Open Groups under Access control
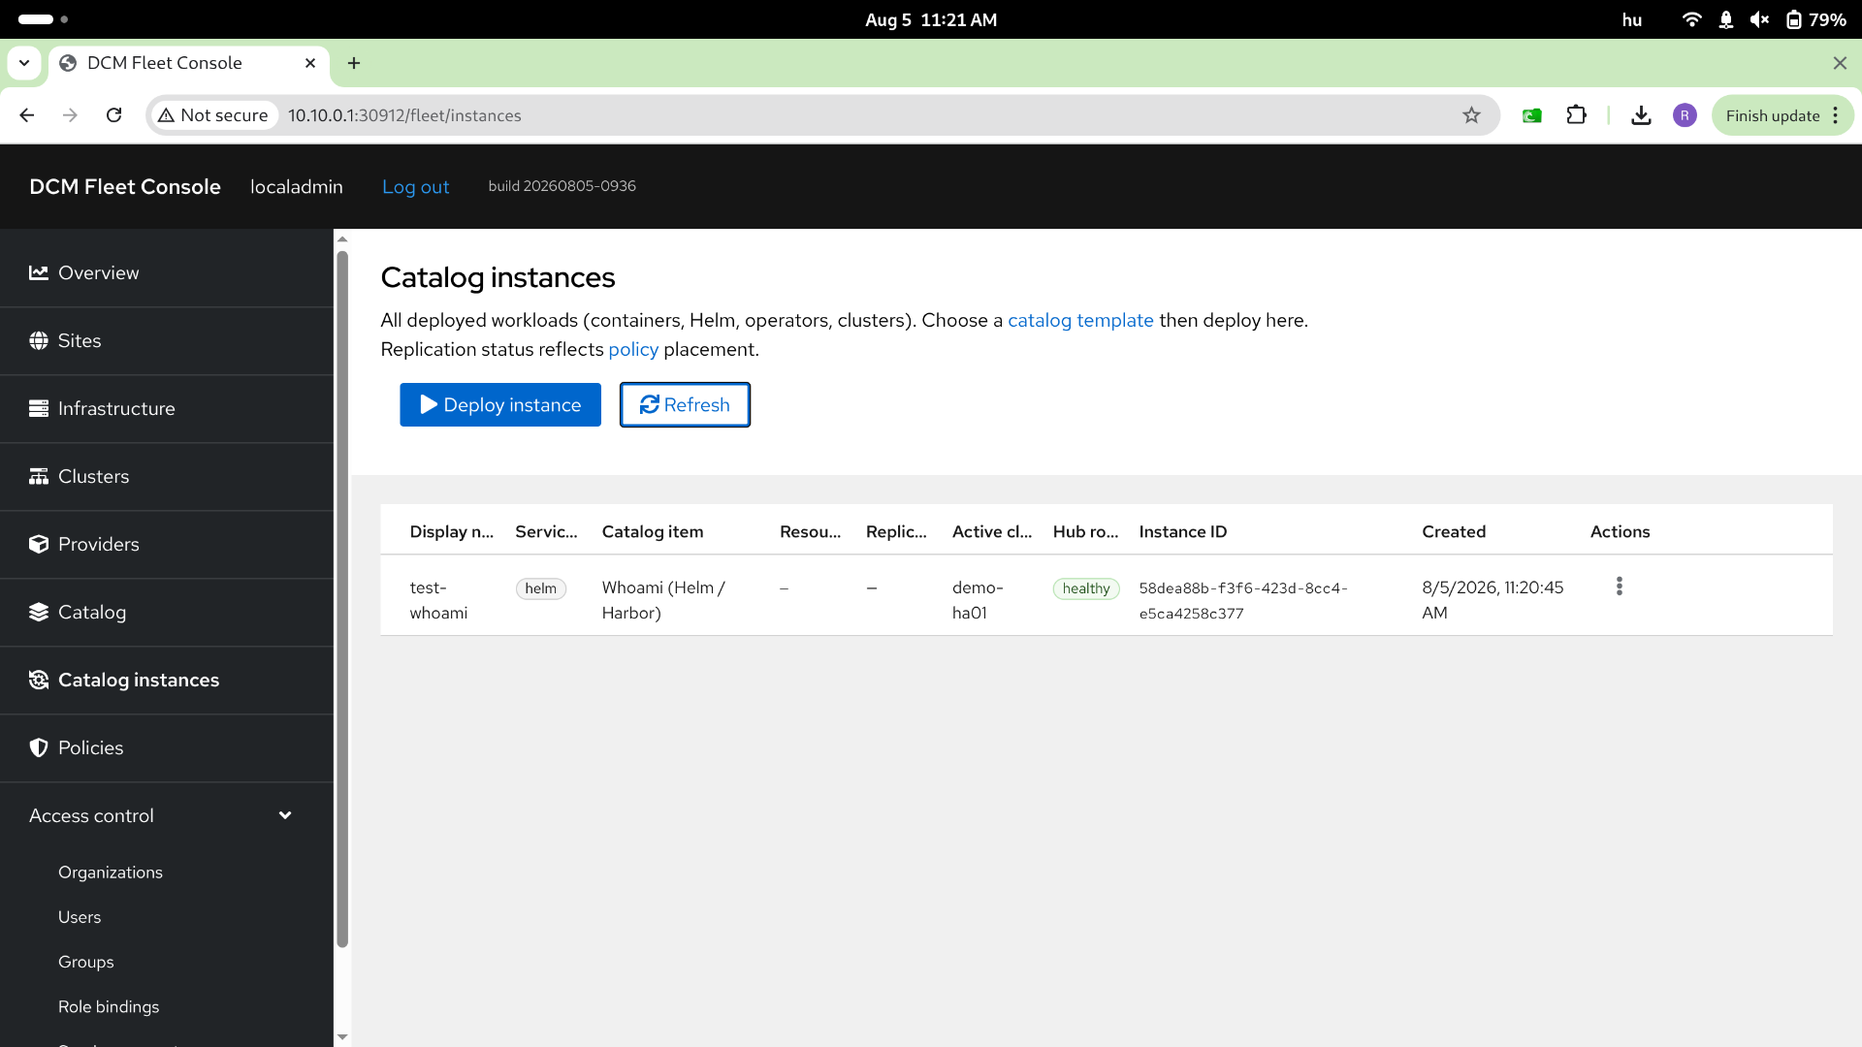Image resolution: width=1862 pixels, height=1047 pixels. click(x=86, y=961)
